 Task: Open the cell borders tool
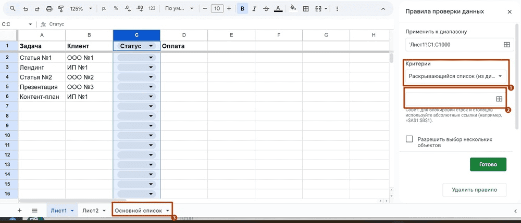click(x=306, y=9)
